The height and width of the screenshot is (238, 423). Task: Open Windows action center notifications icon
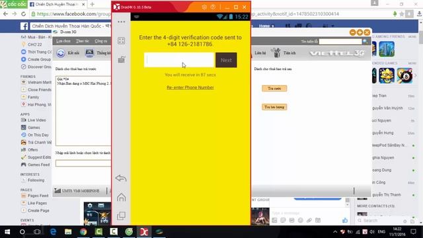413,232
